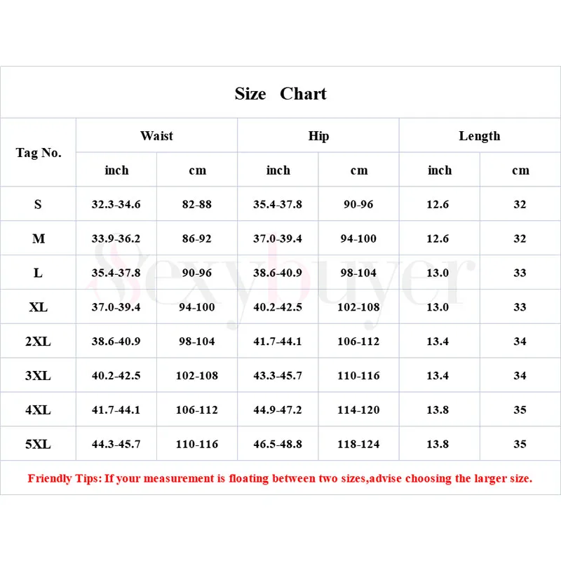
Task: Click the hip value 46.5-48.8 cell
Action: [x=278, y=444]
